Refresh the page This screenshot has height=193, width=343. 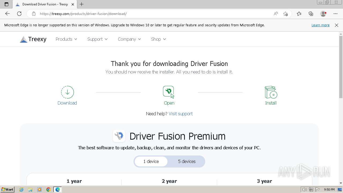pos(19,14)
